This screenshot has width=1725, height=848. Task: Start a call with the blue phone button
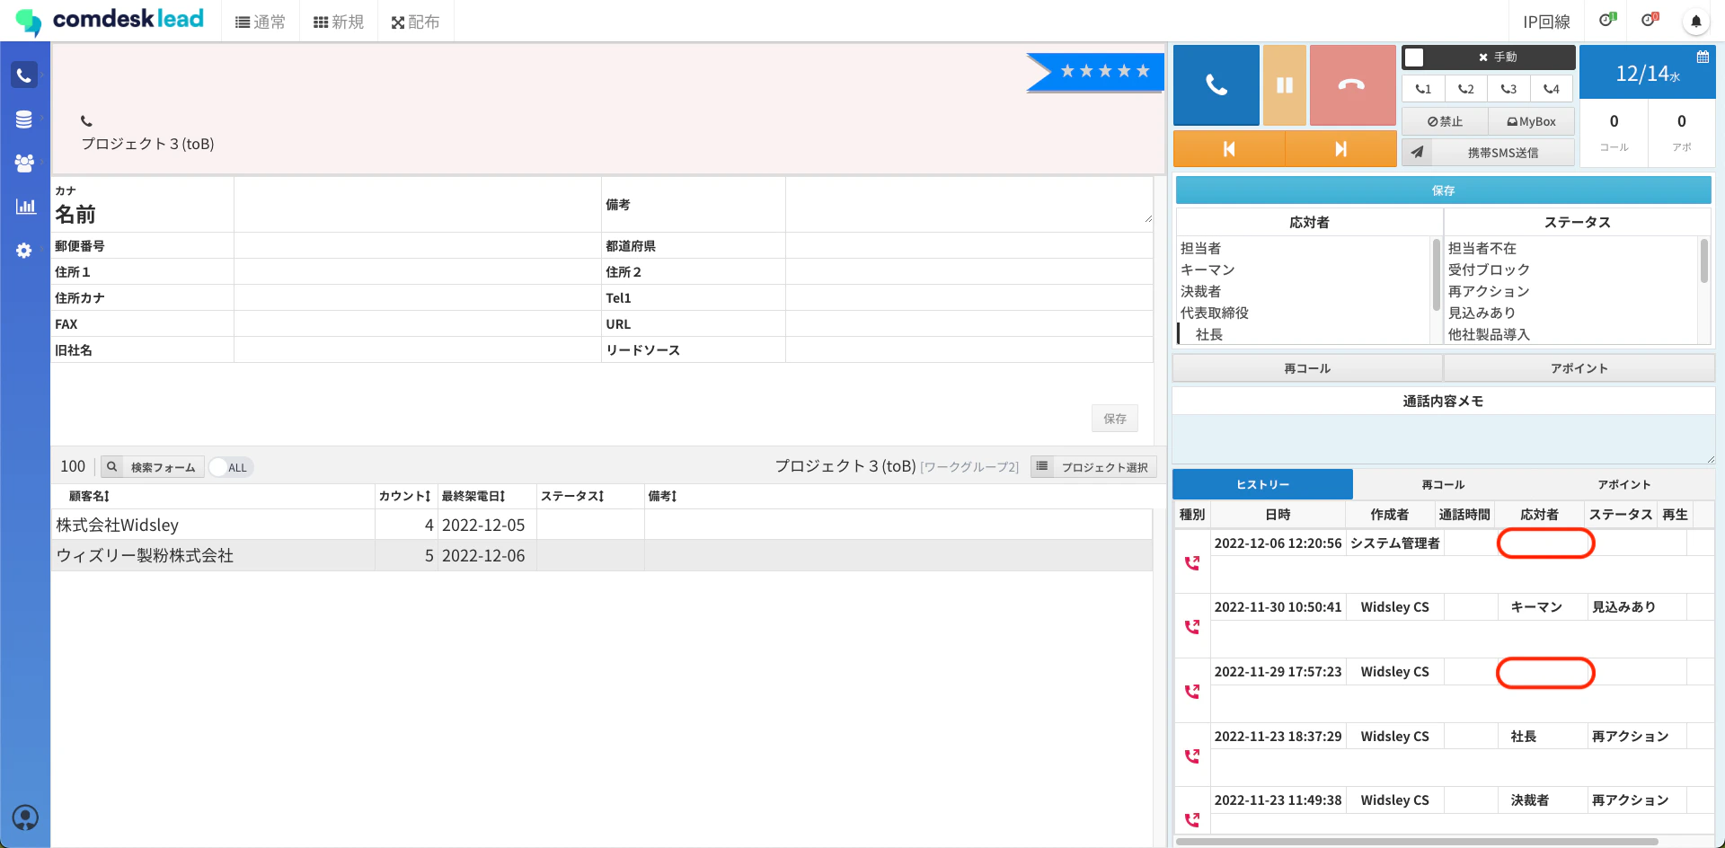tap(1216, 85)
